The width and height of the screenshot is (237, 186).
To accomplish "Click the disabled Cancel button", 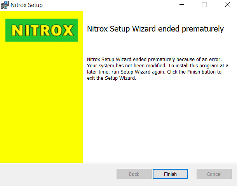I will coord(214,174).
